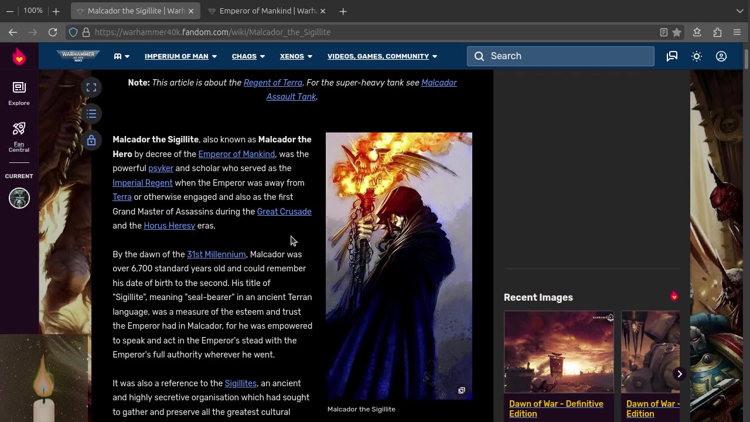Open a new browser tab

click(343, 11)
